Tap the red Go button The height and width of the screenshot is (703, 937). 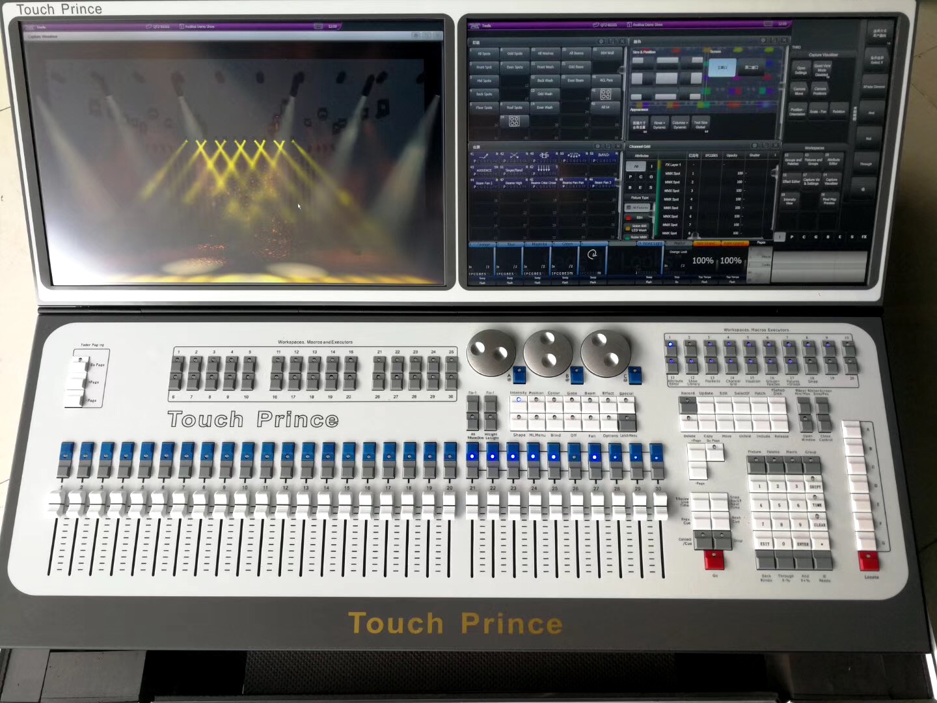(x=714, y=560)
